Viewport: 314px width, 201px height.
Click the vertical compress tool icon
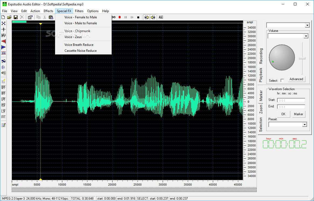4,29
